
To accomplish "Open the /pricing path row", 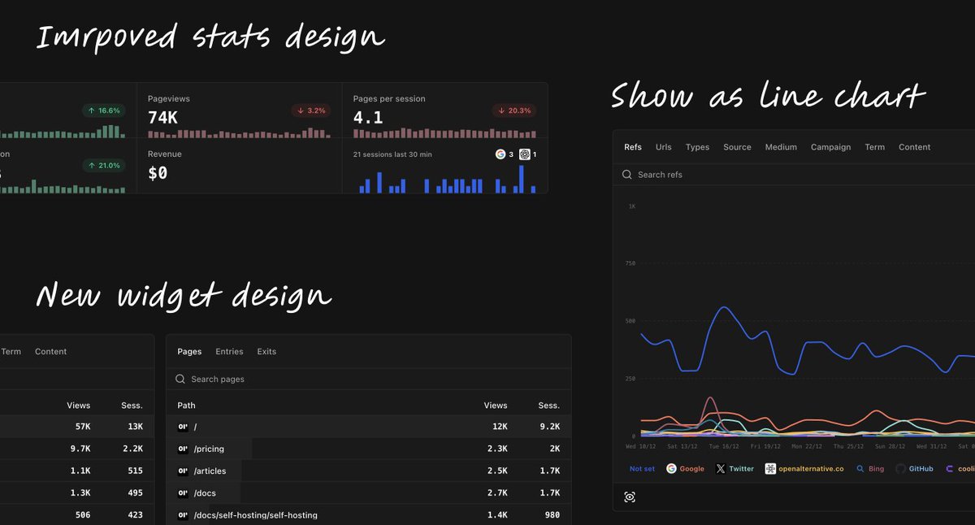I will click(368, 449).
